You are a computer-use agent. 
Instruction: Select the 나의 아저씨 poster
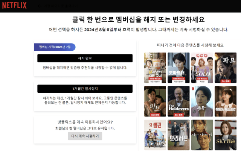click(x=202, y=134)
